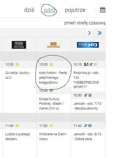Click the 5.1 sound icon at 10:15
Viewport: 114px width, 158px height.
tap(86, 64)
